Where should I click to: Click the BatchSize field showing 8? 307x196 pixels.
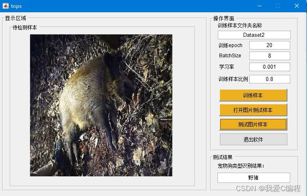point(270,56)
